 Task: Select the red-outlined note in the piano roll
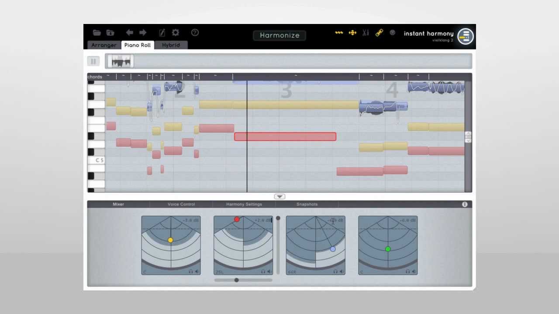[x=285, y=137]
